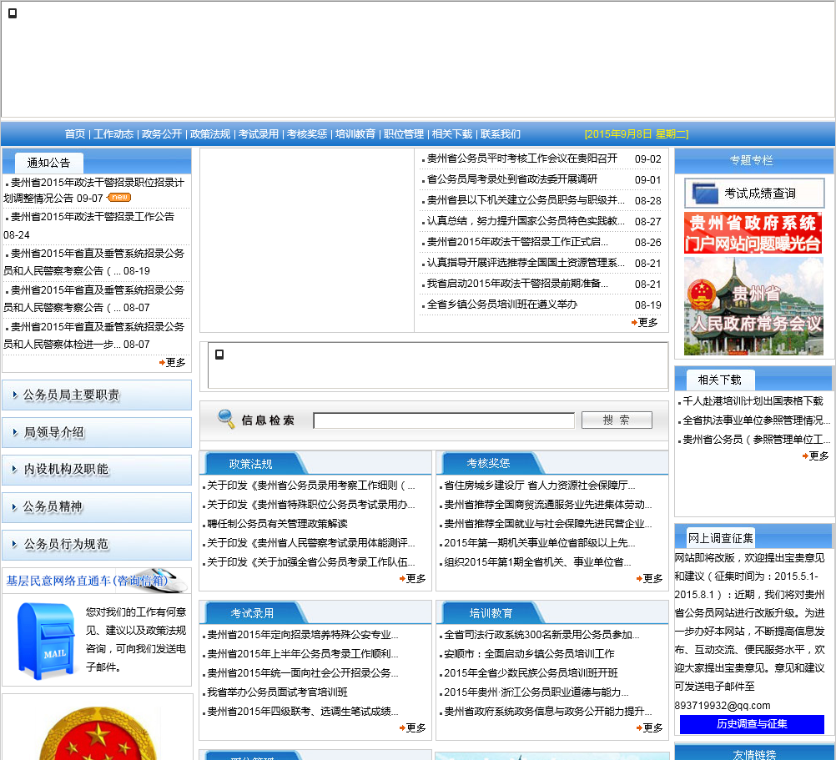Open the 贵州省政府系统门户网站问题曝光台 banner
The height and width of the screenshot is (760, 836).
coord(753,233)
